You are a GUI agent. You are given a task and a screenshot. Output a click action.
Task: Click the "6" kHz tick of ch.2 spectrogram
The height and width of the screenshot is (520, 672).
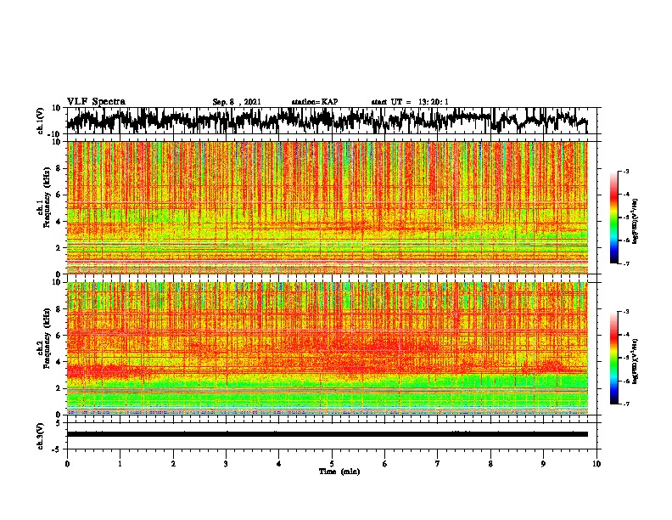click(x=59, y=336)
